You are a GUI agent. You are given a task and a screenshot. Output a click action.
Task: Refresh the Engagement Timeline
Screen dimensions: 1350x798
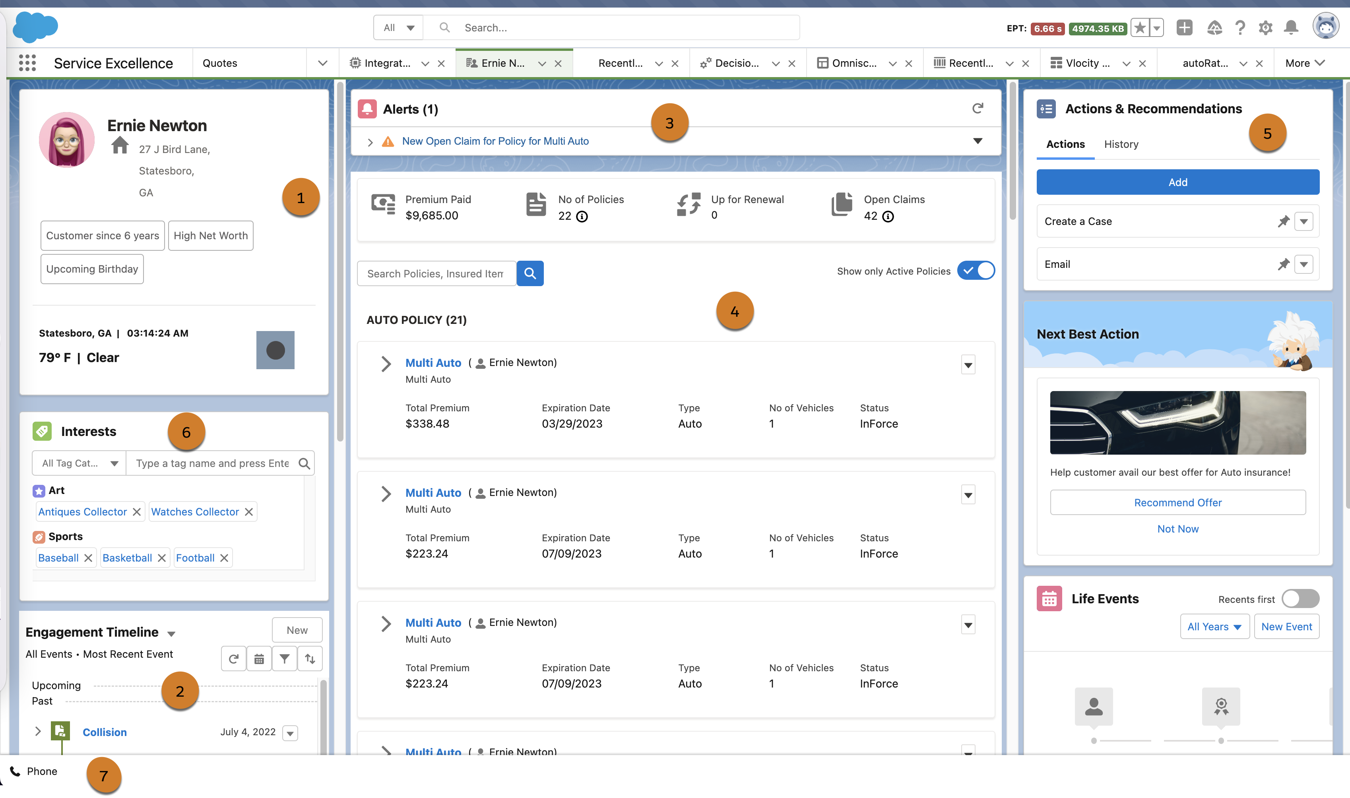233,659
